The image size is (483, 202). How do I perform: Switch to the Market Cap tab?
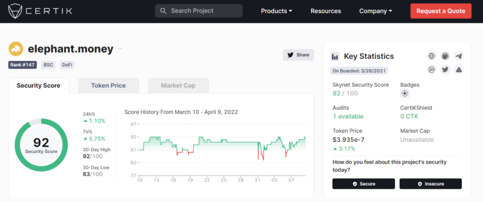coord(178,85)
